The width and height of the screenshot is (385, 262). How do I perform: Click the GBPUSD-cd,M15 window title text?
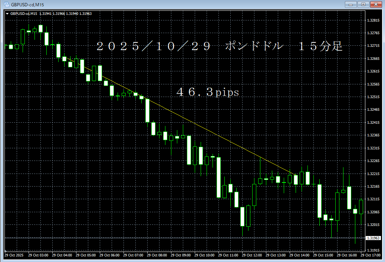tap(27, 5)
